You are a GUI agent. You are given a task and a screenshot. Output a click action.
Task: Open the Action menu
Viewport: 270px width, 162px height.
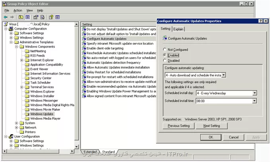(x=18, y=10)
